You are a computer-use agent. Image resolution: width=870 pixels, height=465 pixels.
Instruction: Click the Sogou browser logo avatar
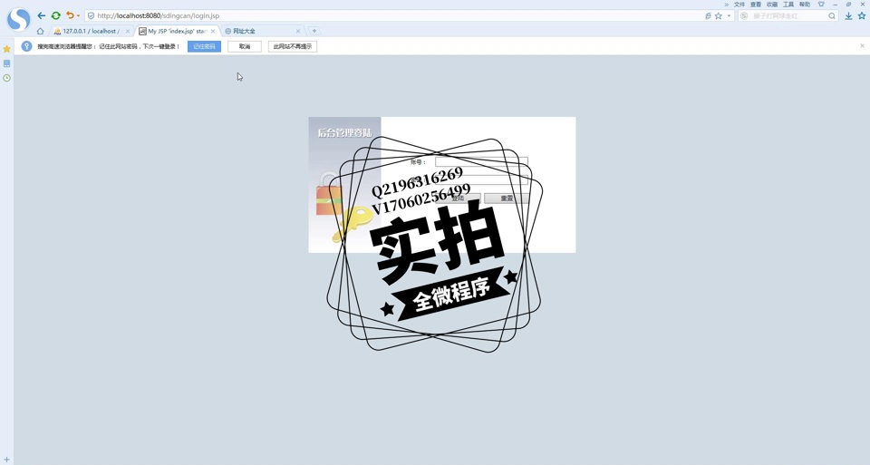point(18,19)
